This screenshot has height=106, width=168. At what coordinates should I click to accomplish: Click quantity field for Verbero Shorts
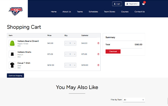click(70, 54)
